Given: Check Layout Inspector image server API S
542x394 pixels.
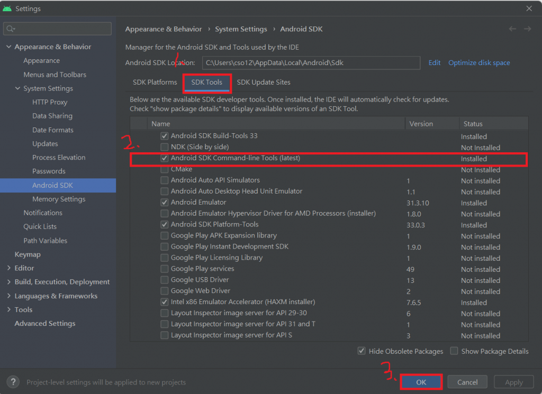Looking at the screenshot, I should pos(165,335).
